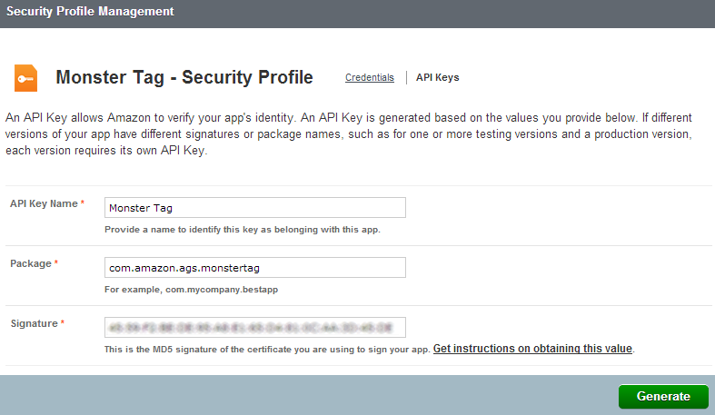
Task: Click the MD5 signature description text
Action: click(x=267, y=350)
